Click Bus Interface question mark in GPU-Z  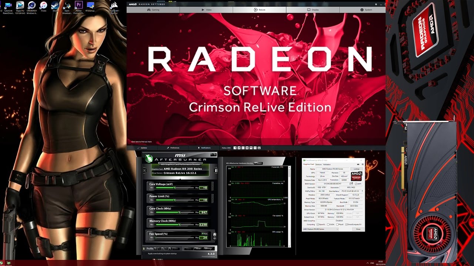362,191
